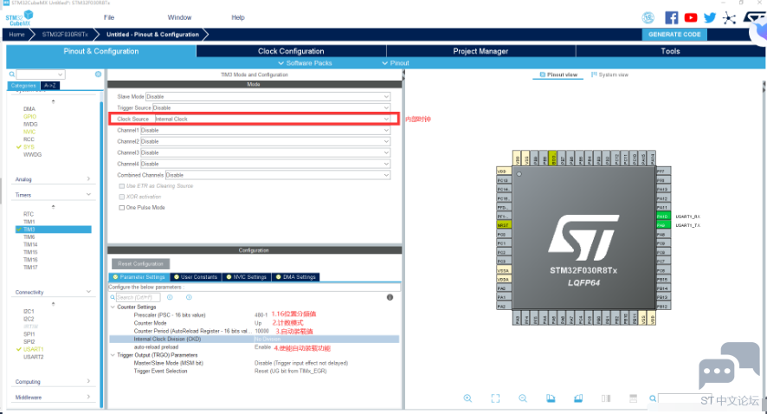Viewport: 767px width, 414px height.
Task: Click the ST community network icon
Action: [729, 18]
